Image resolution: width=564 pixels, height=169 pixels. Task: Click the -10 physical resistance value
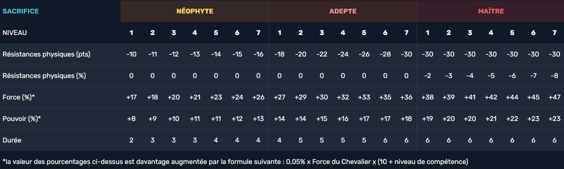tap(131, 54)
